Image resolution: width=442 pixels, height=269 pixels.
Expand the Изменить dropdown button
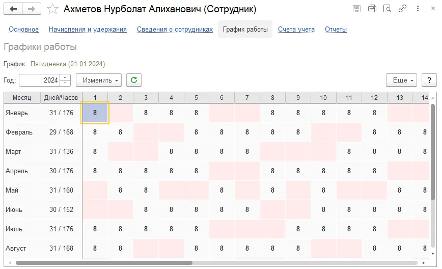point(99,80)
